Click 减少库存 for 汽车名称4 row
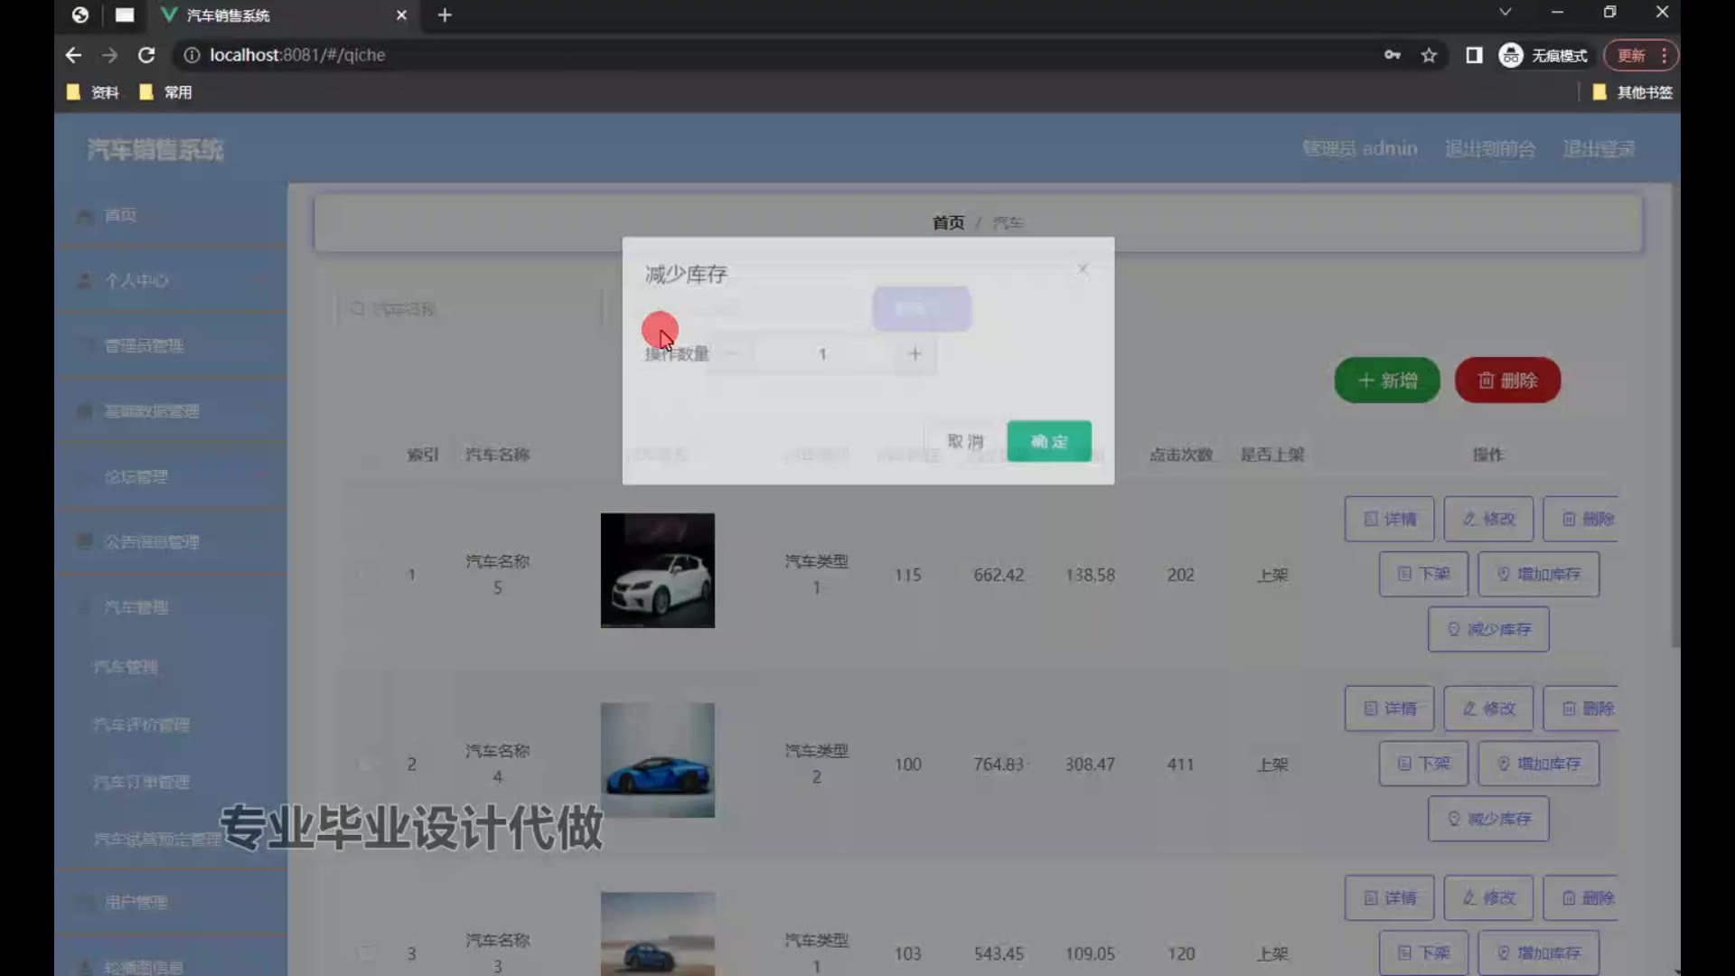This screenshot has height=976, width=1735. pyautogui.click(x=1488, y=819)
